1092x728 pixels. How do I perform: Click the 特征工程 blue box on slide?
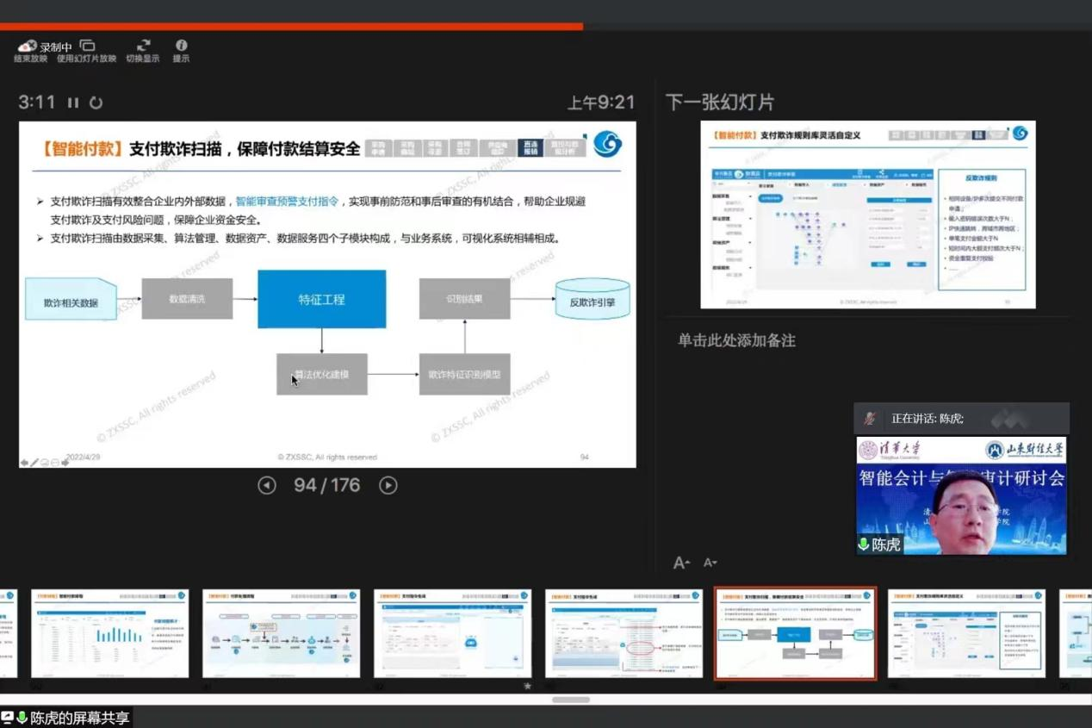321,299
